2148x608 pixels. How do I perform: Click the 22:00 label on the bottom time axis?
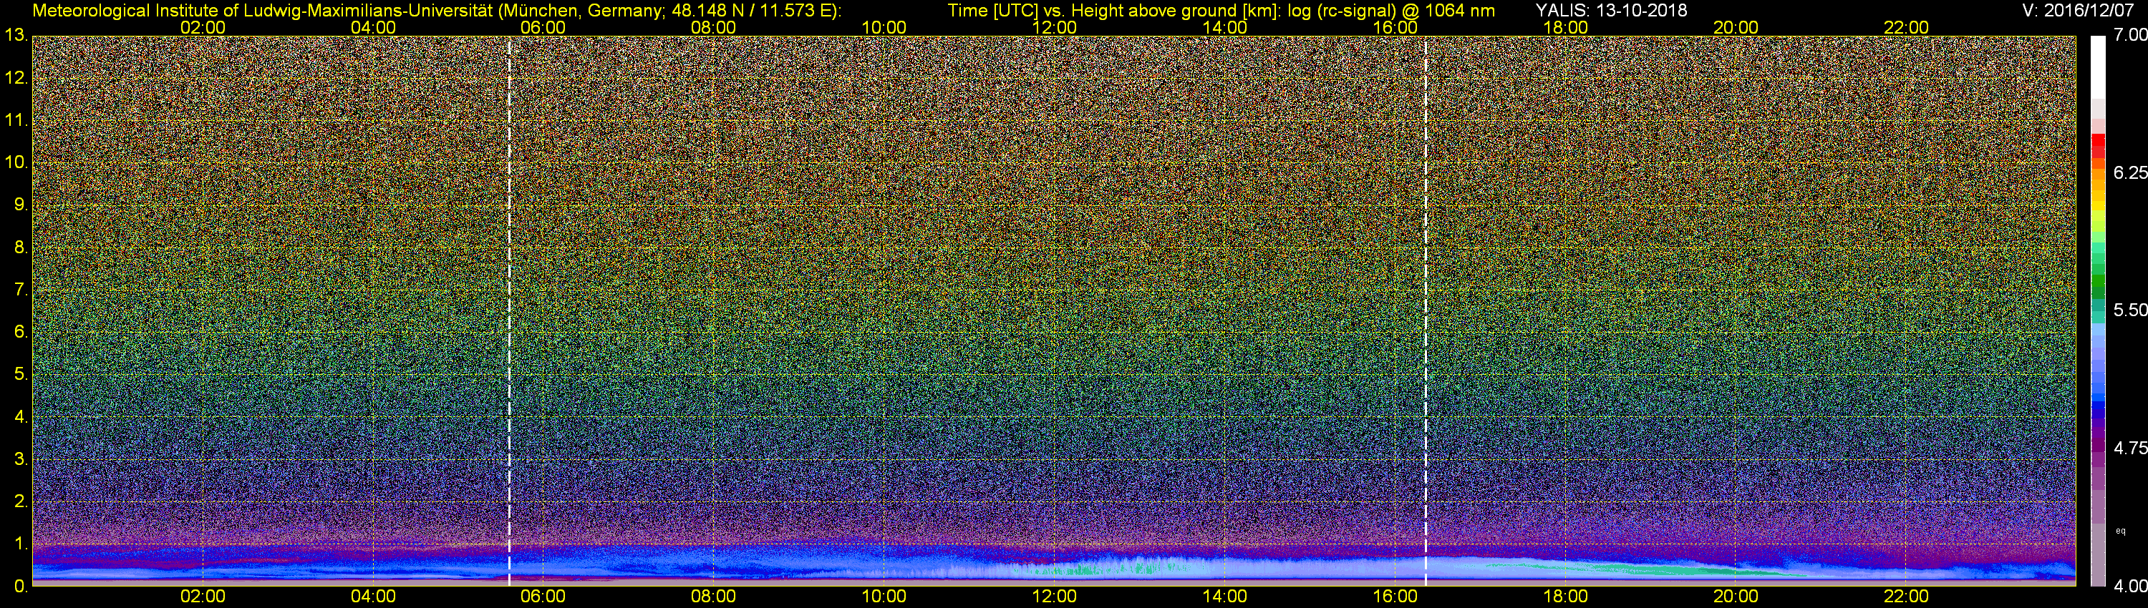[1906, 597]
